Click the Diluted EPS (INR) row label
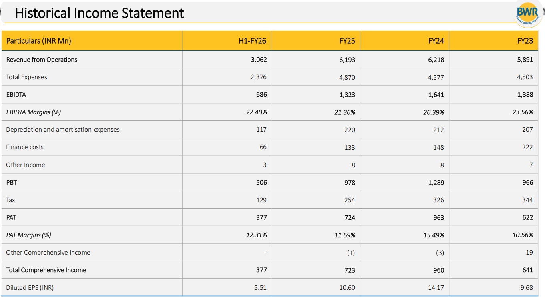Image resolution: width=545 pixels, height=297 pixels. (30, 288)
